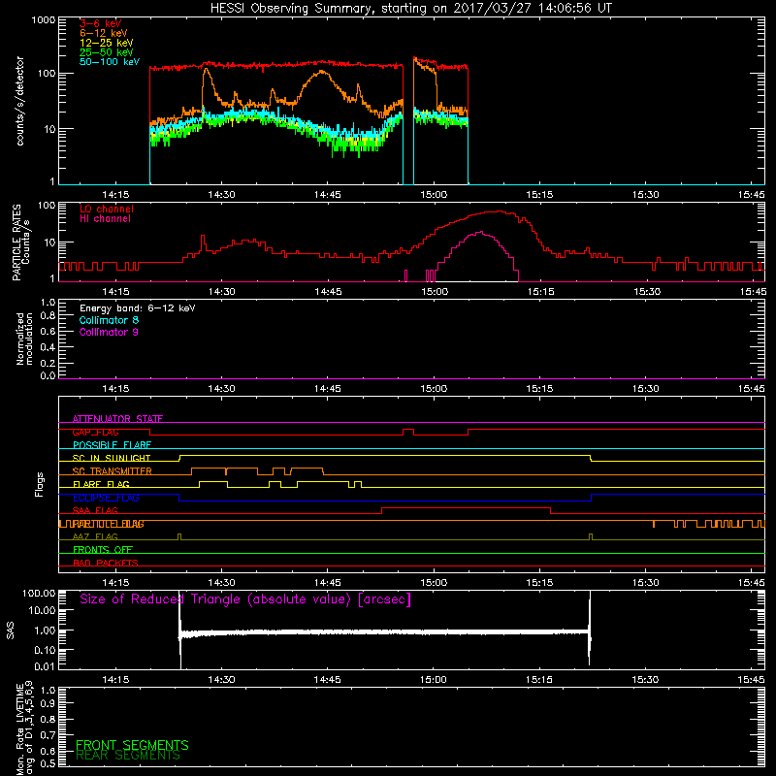Click the POSSIBLE_FLARE flag label

112,445
